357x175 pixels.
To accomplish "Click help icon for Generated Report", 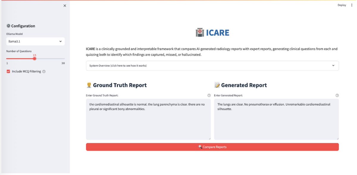I will 337,95.
